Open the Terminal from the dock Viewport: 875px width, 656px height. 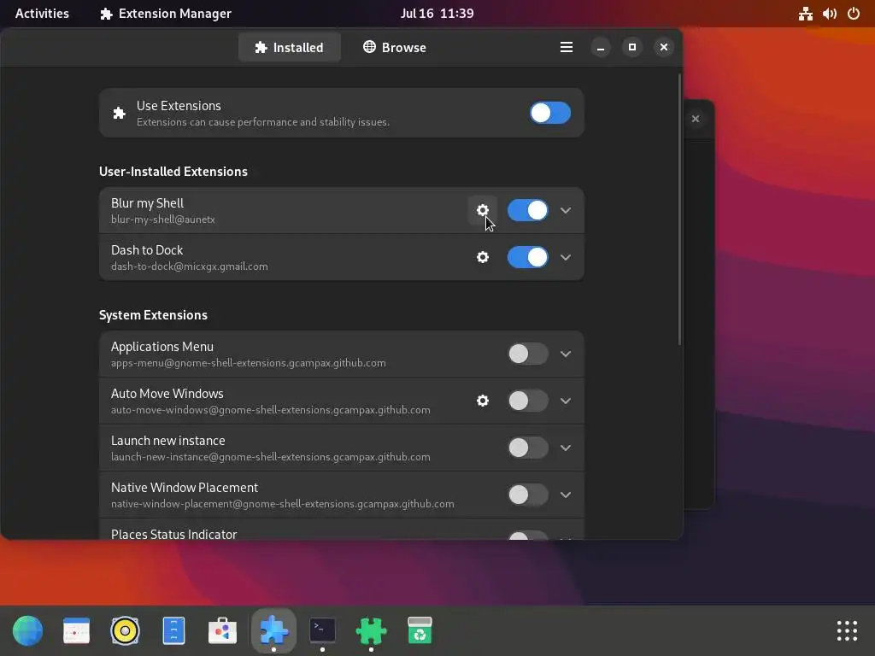322,631
